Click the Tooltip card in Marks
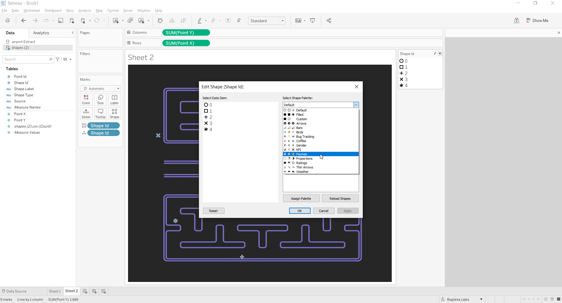 (100, 113)
